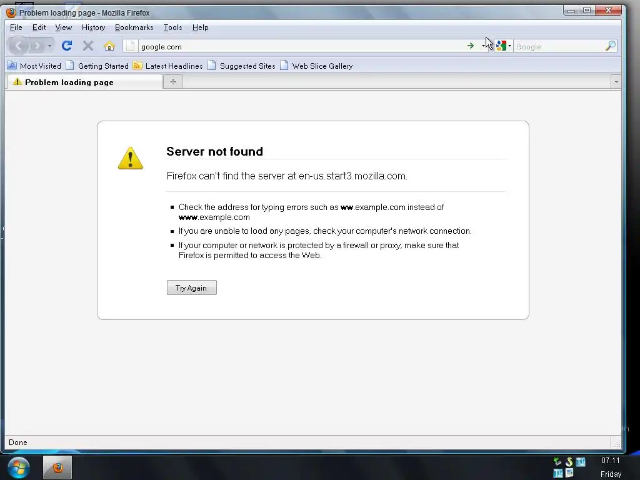Open the list all tabs dropdown
Screen dimensions: 640x480
(x=616, y=82)
